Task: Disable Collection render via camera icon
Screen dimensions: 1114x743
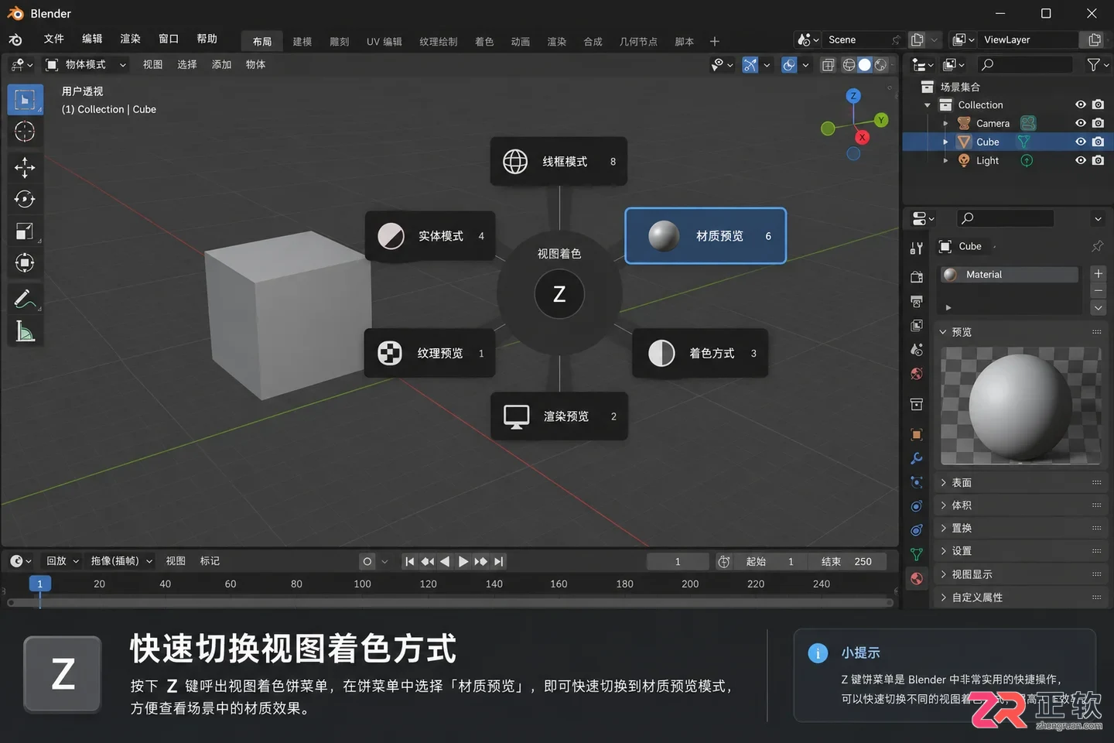Action: click(x=1098, y=104)
